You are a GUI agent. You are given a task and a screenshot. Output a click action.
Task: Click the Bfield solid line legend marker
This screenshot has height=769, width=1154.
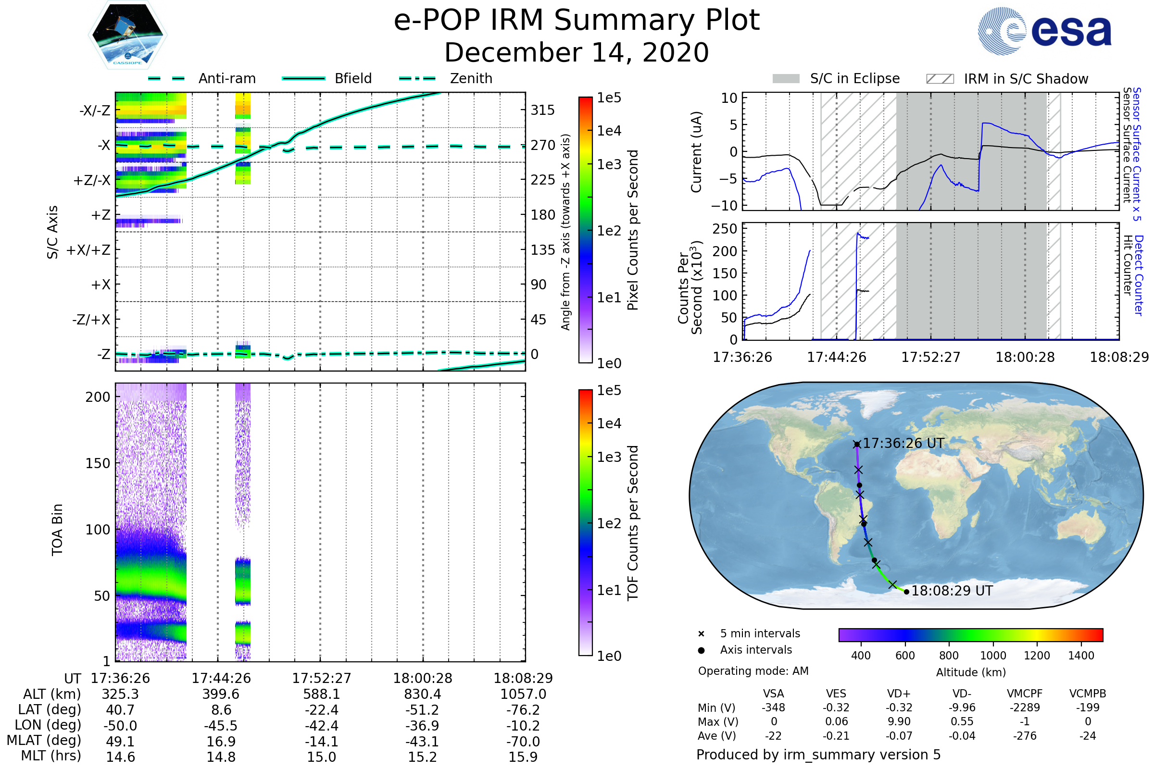pos(303,78)
